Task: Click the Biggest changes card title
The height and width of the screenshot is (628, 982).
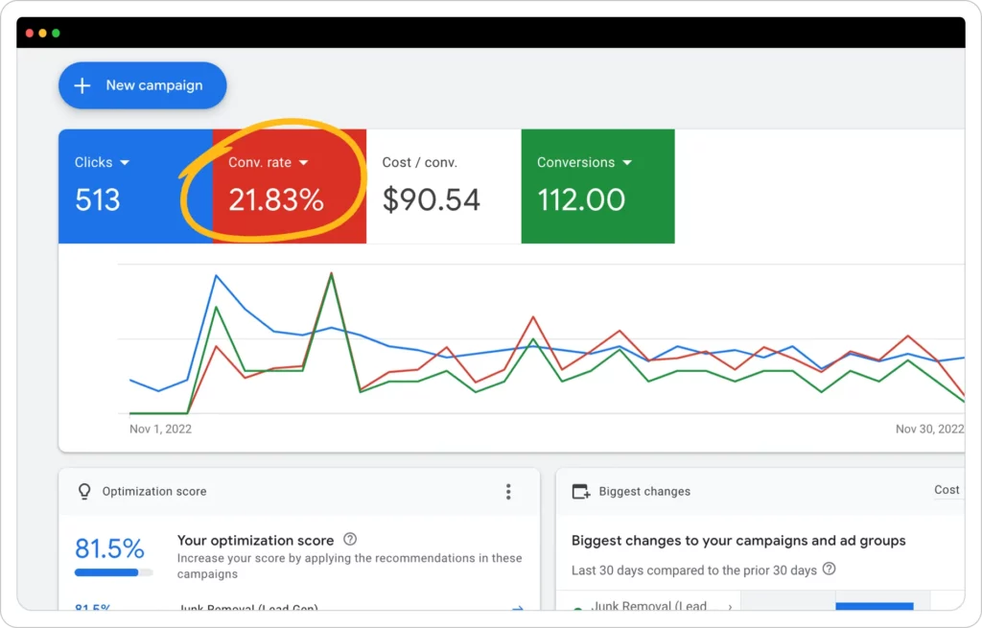Action: click(x=644, y=492)
